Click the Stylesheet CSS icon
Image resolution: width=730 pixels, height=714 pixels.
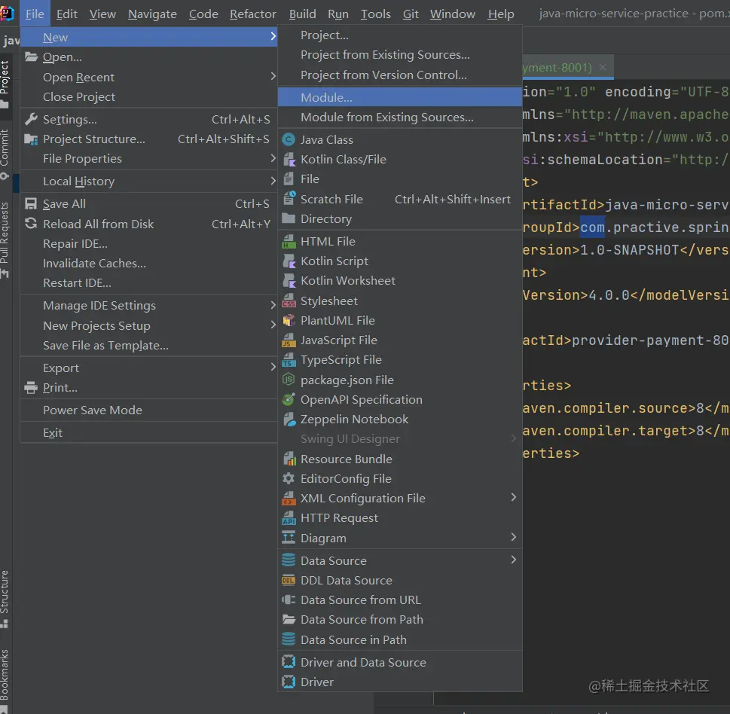289,301
